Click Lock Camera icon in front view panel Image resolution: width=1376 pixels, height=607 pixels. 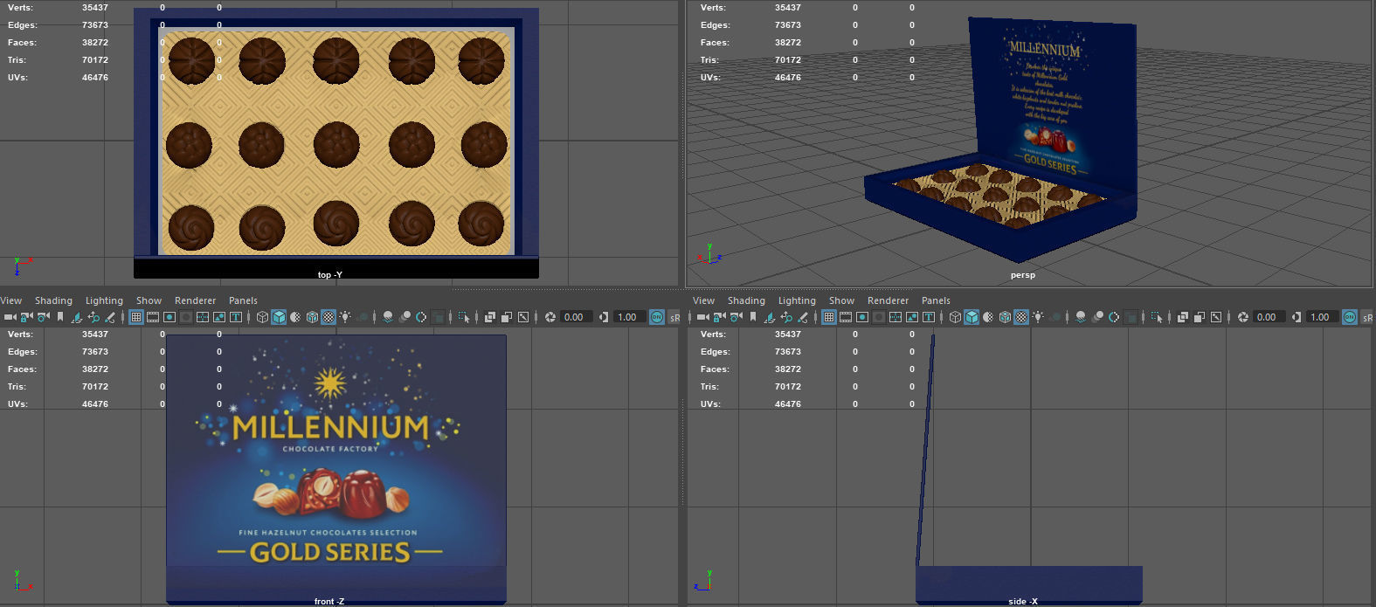point(26,317)
